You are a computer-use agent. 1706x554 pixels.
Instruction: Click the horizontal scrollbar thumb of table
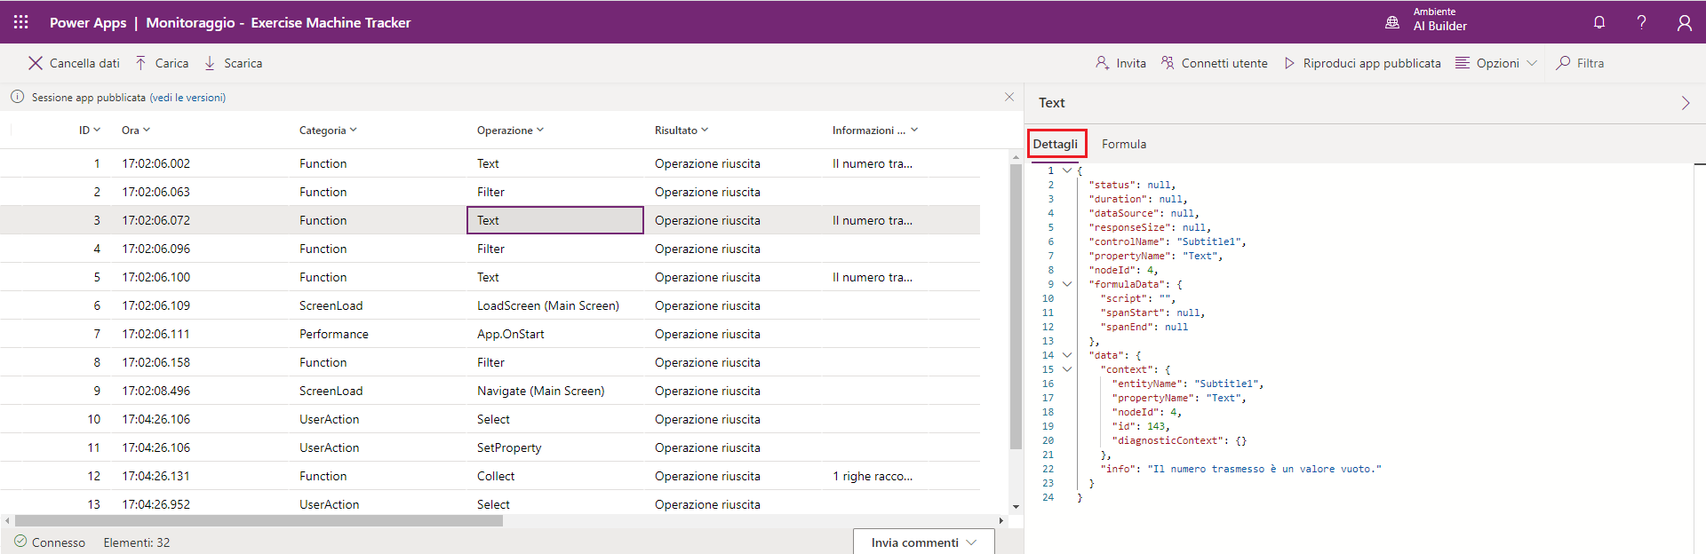pyautogui.click(x=259, y=521)
